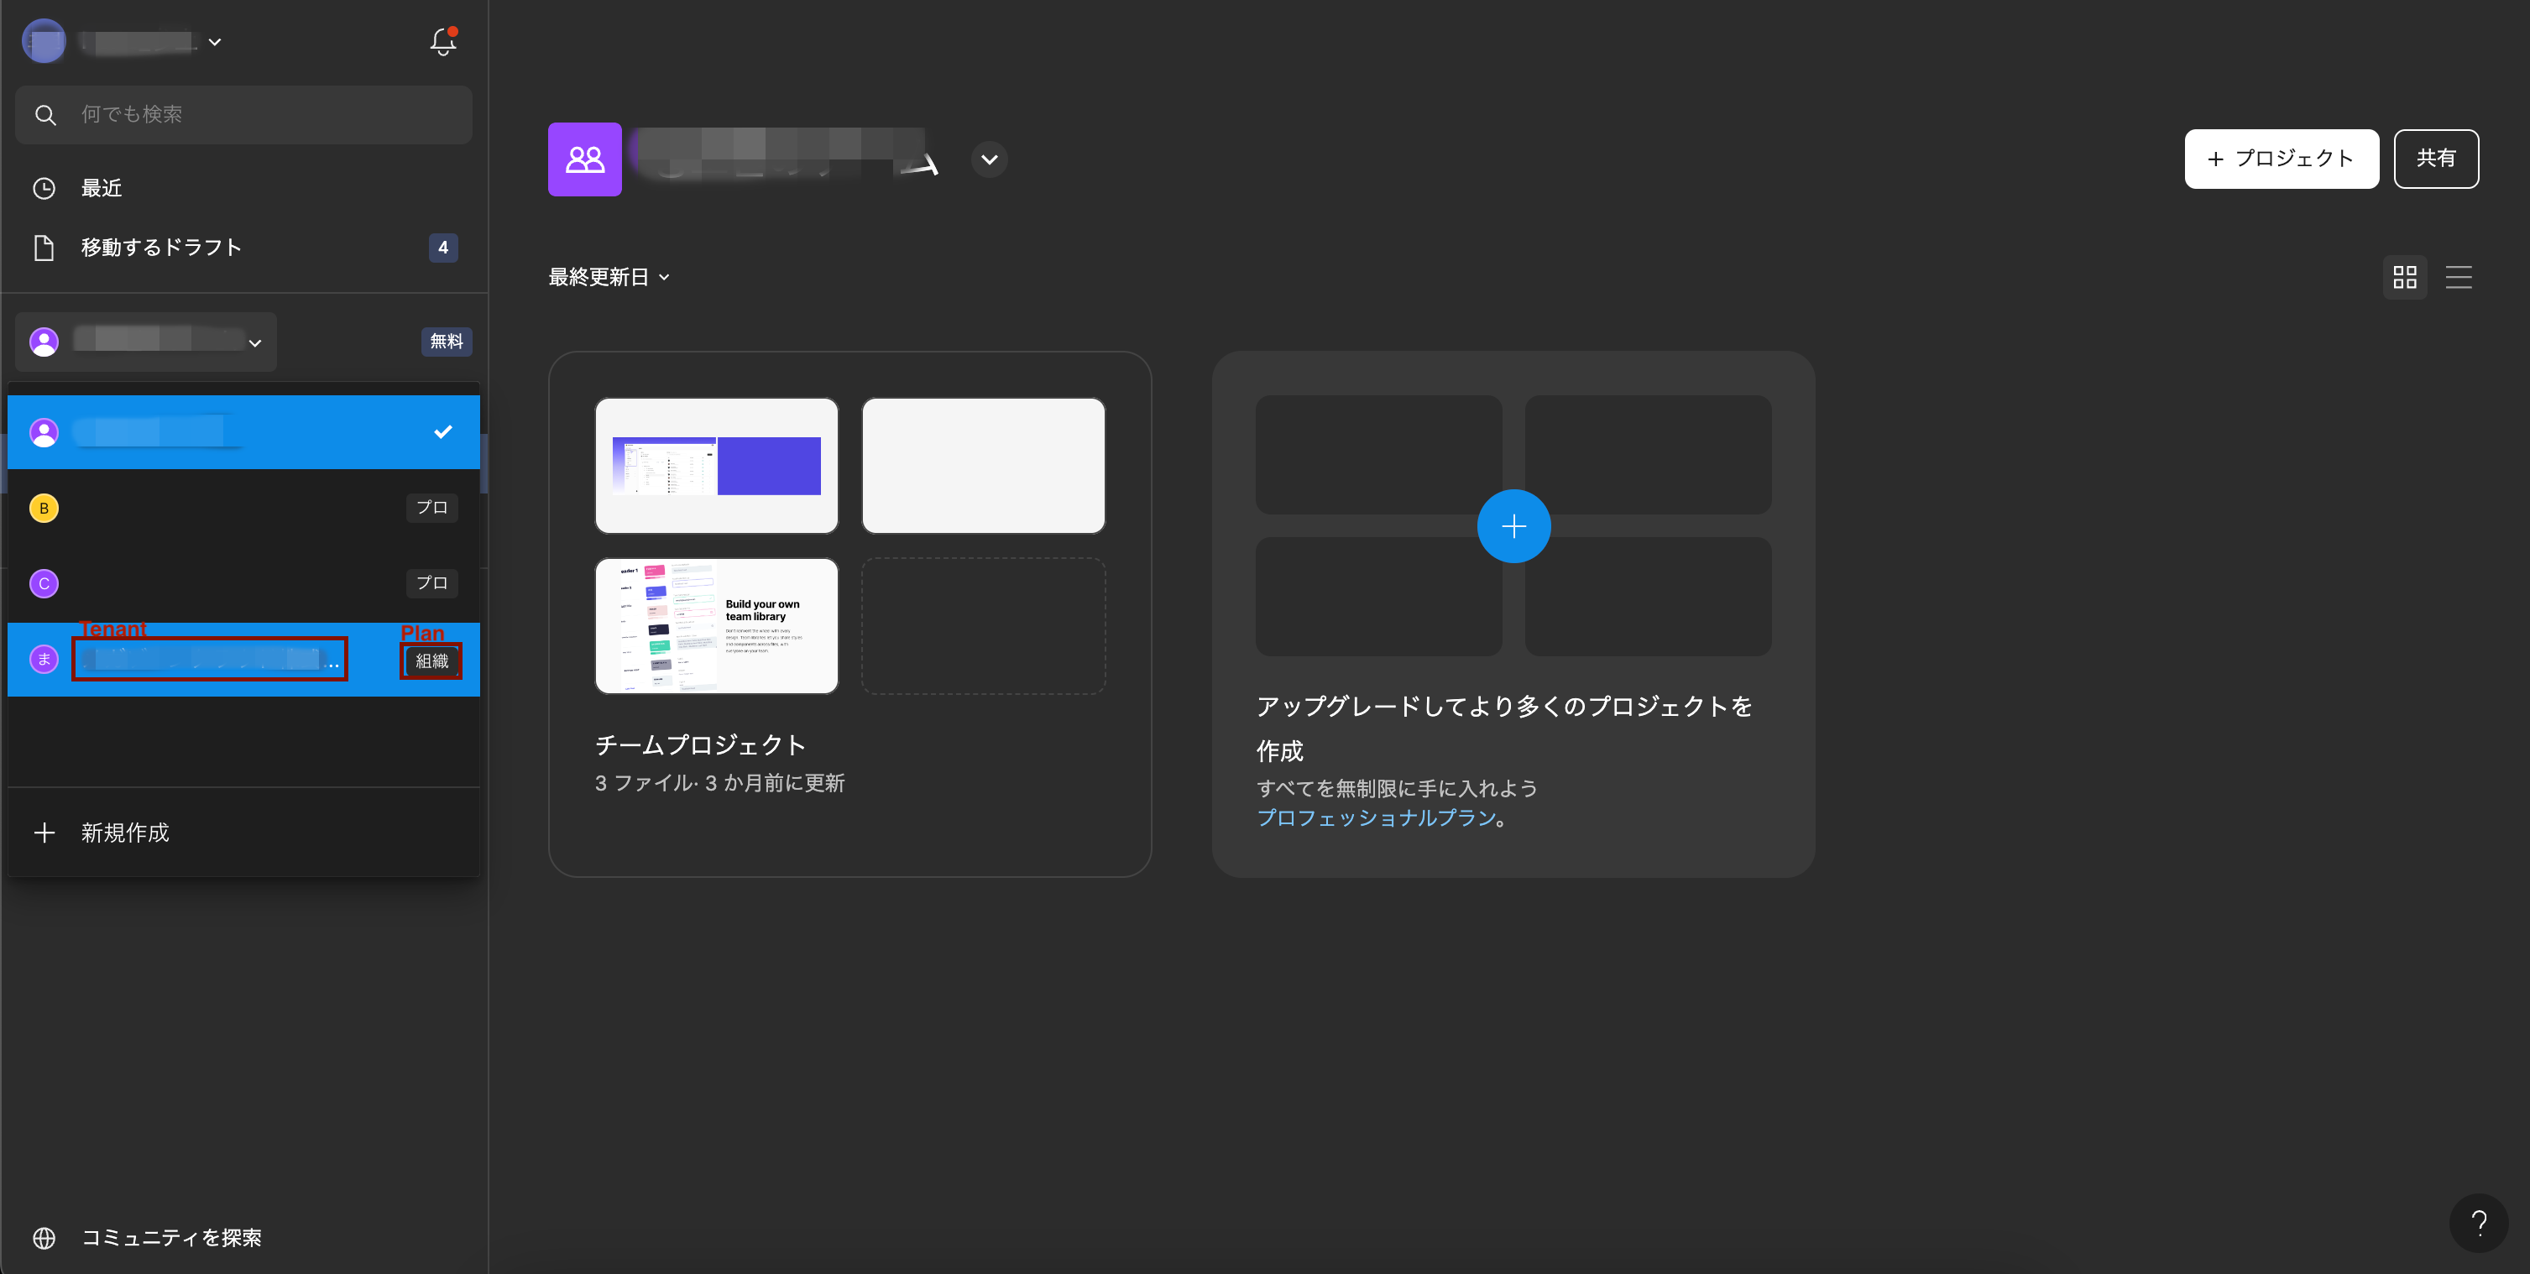Image resolution: width=2530 pixels, height=1274 pixels.
Task: Open the プロフェッショナルプラン link
Action: (1376, 817)
